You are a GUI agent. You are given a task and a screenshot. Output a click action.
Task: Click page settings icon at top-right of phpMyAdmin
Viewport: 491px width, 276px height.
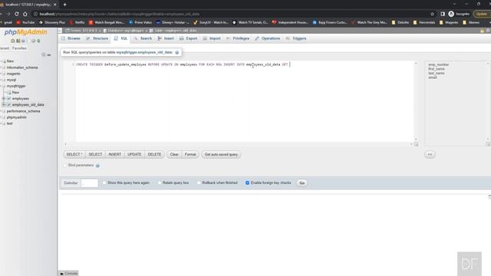488,31
